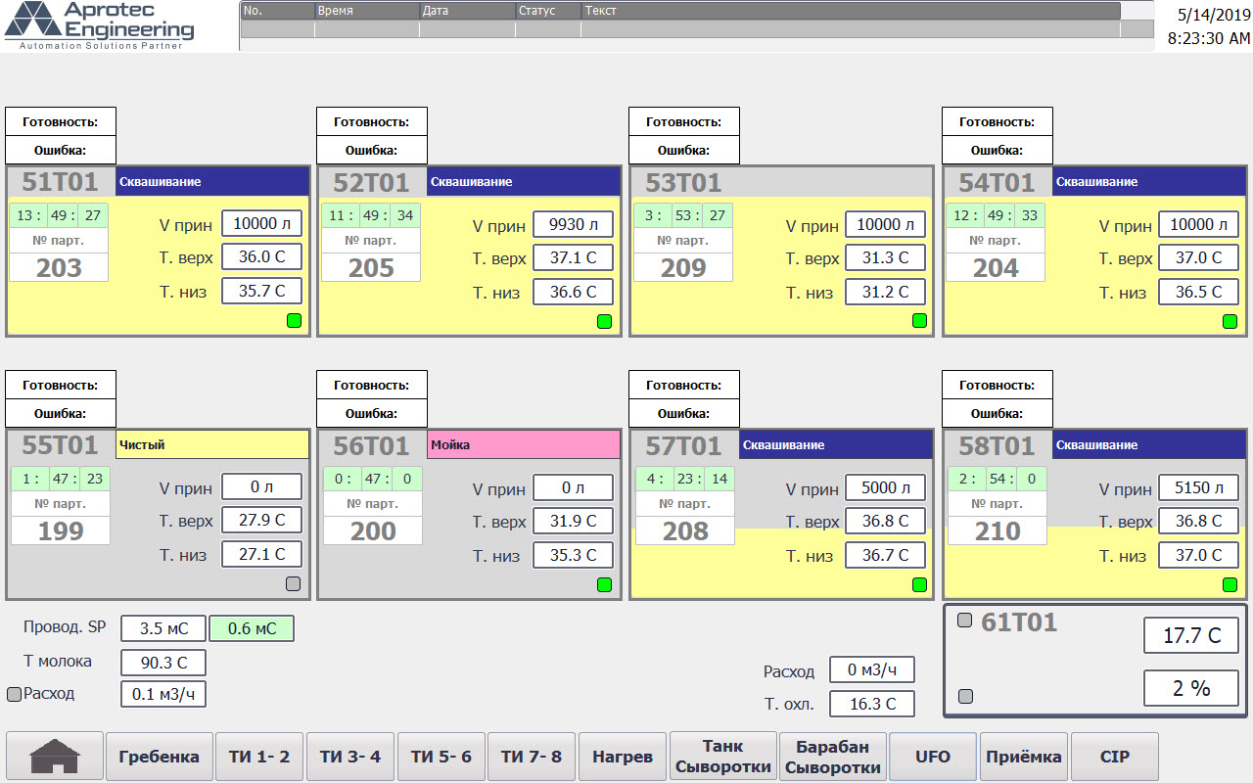Click green status indicator on tank 53T01
This screenshot has width=1253, height=783.
[919, 321]
